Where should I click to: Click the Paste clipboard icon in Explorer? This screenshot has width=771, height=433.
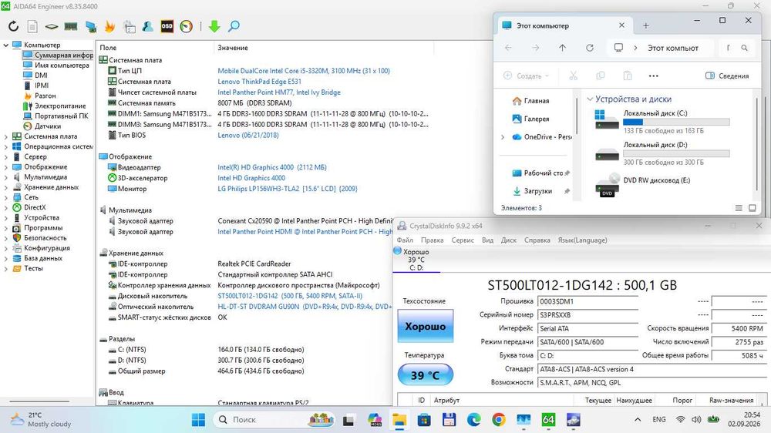point(628,76)
